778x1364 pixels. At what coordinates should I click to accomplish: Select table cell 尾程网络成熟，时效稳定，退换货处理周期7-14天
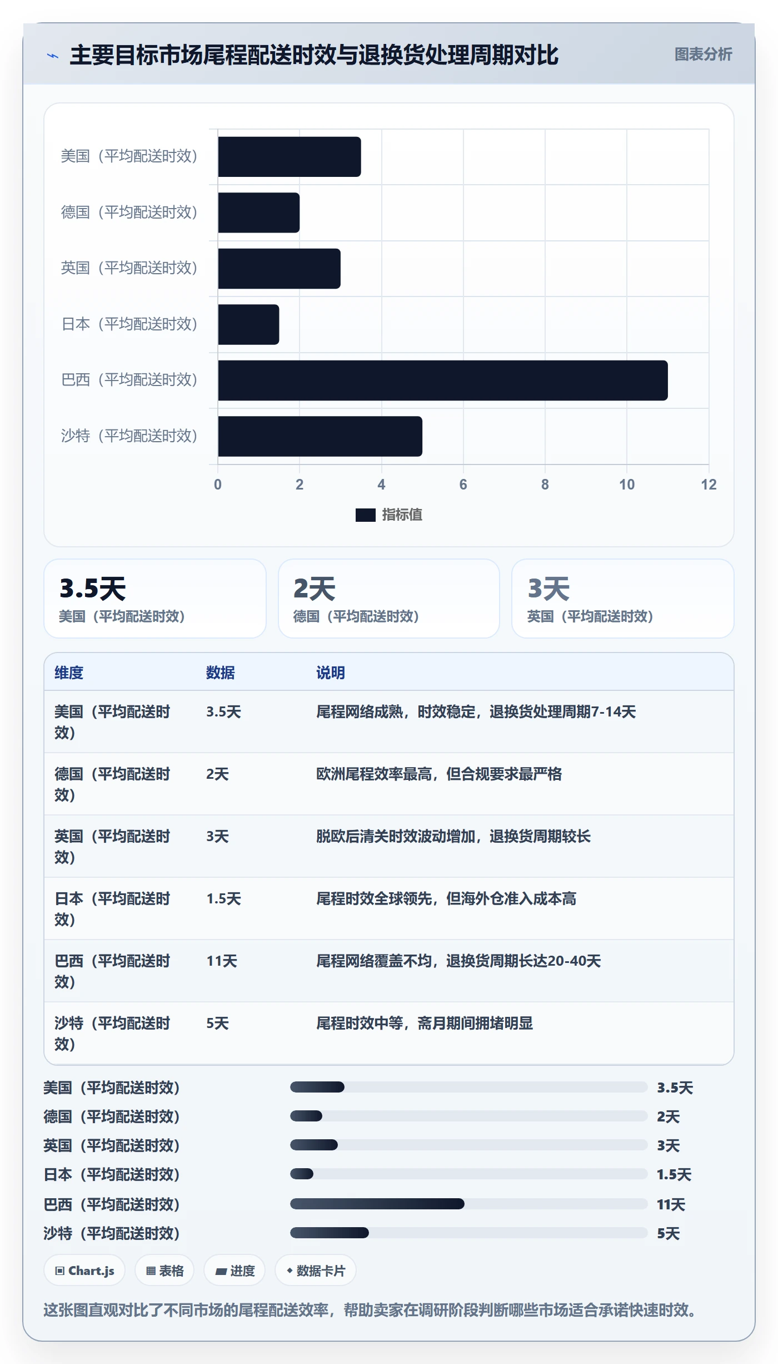[x=476, y=711]
